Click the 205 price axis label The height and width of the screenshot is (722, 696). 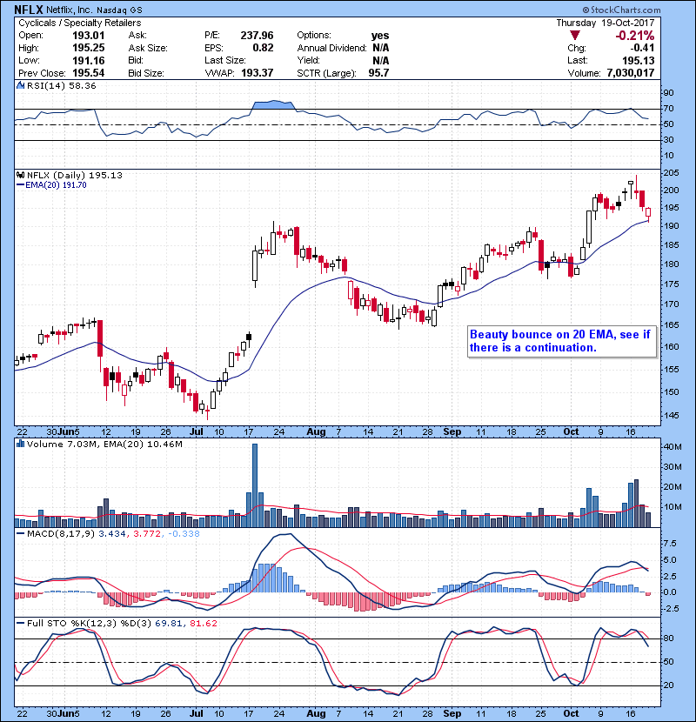(671, 173)
